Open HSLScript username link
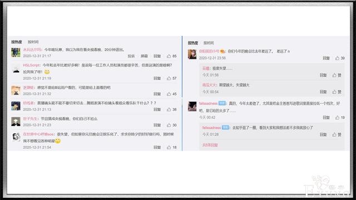 pos(31,66)
